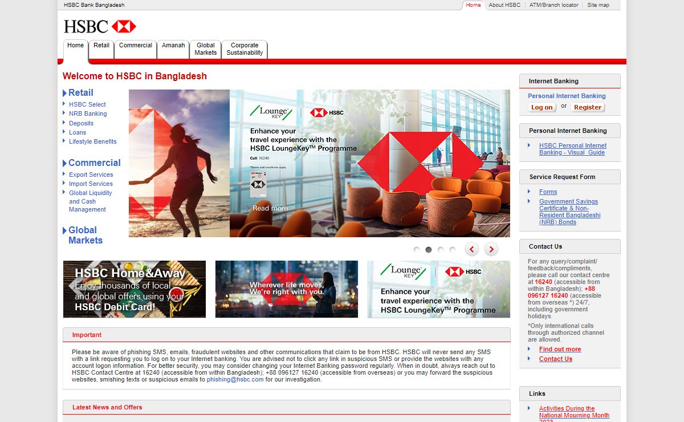Open the Deposits link
Screen dimensions: 684x422
(x=81, y=123)
